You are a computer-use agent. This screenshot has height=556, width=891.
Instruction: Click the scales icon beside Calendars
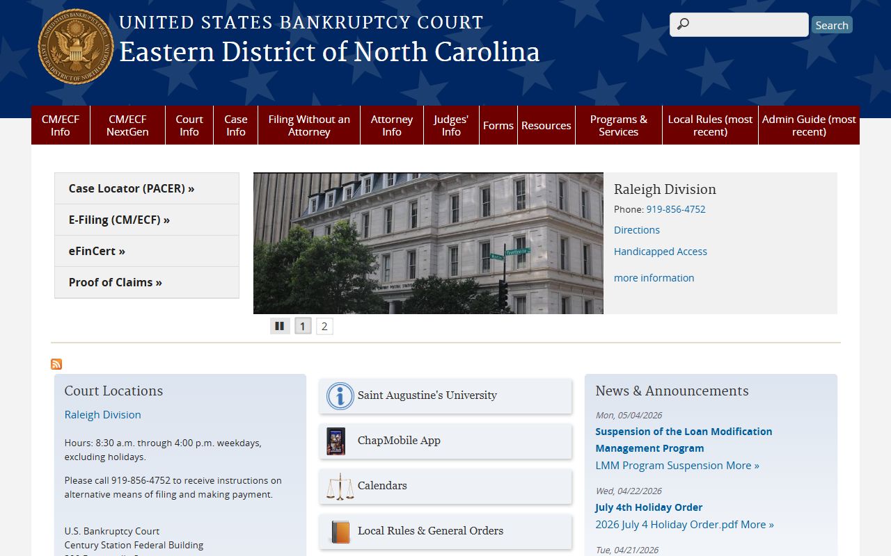tap(340, 486)
